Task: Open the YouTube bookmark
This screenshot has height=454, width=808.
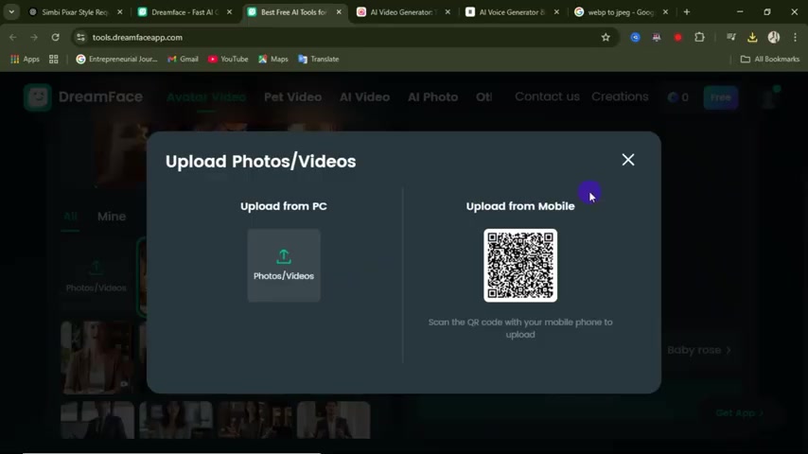Action: tap(228, 60)
